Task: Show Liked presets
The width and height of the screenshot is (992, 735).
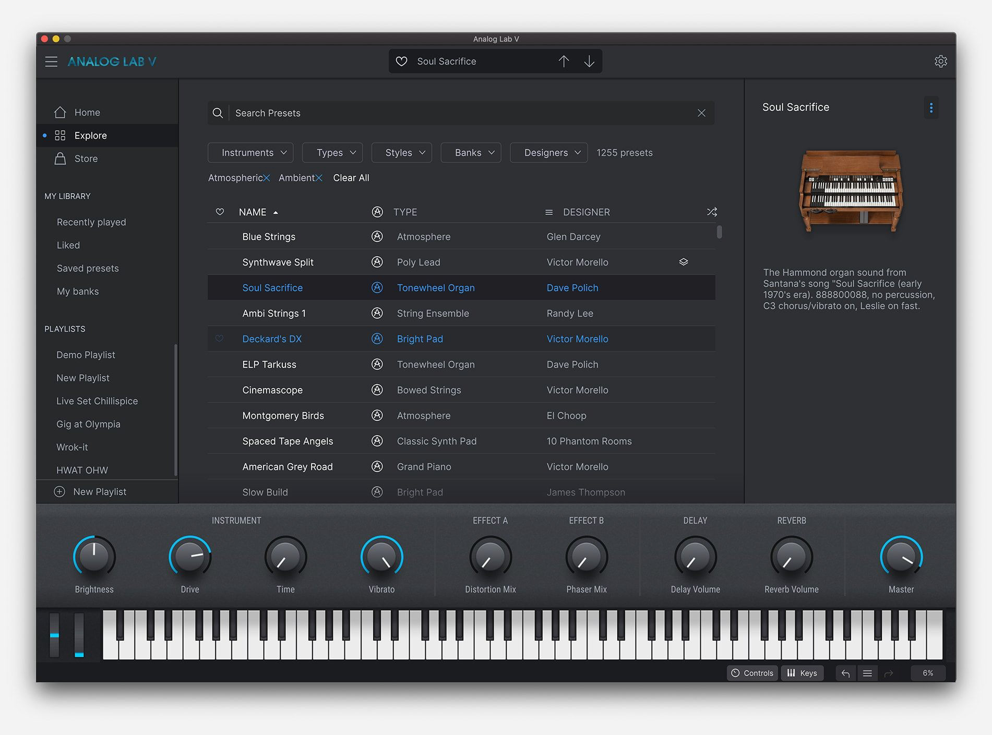Action: (x=68, y=245)
